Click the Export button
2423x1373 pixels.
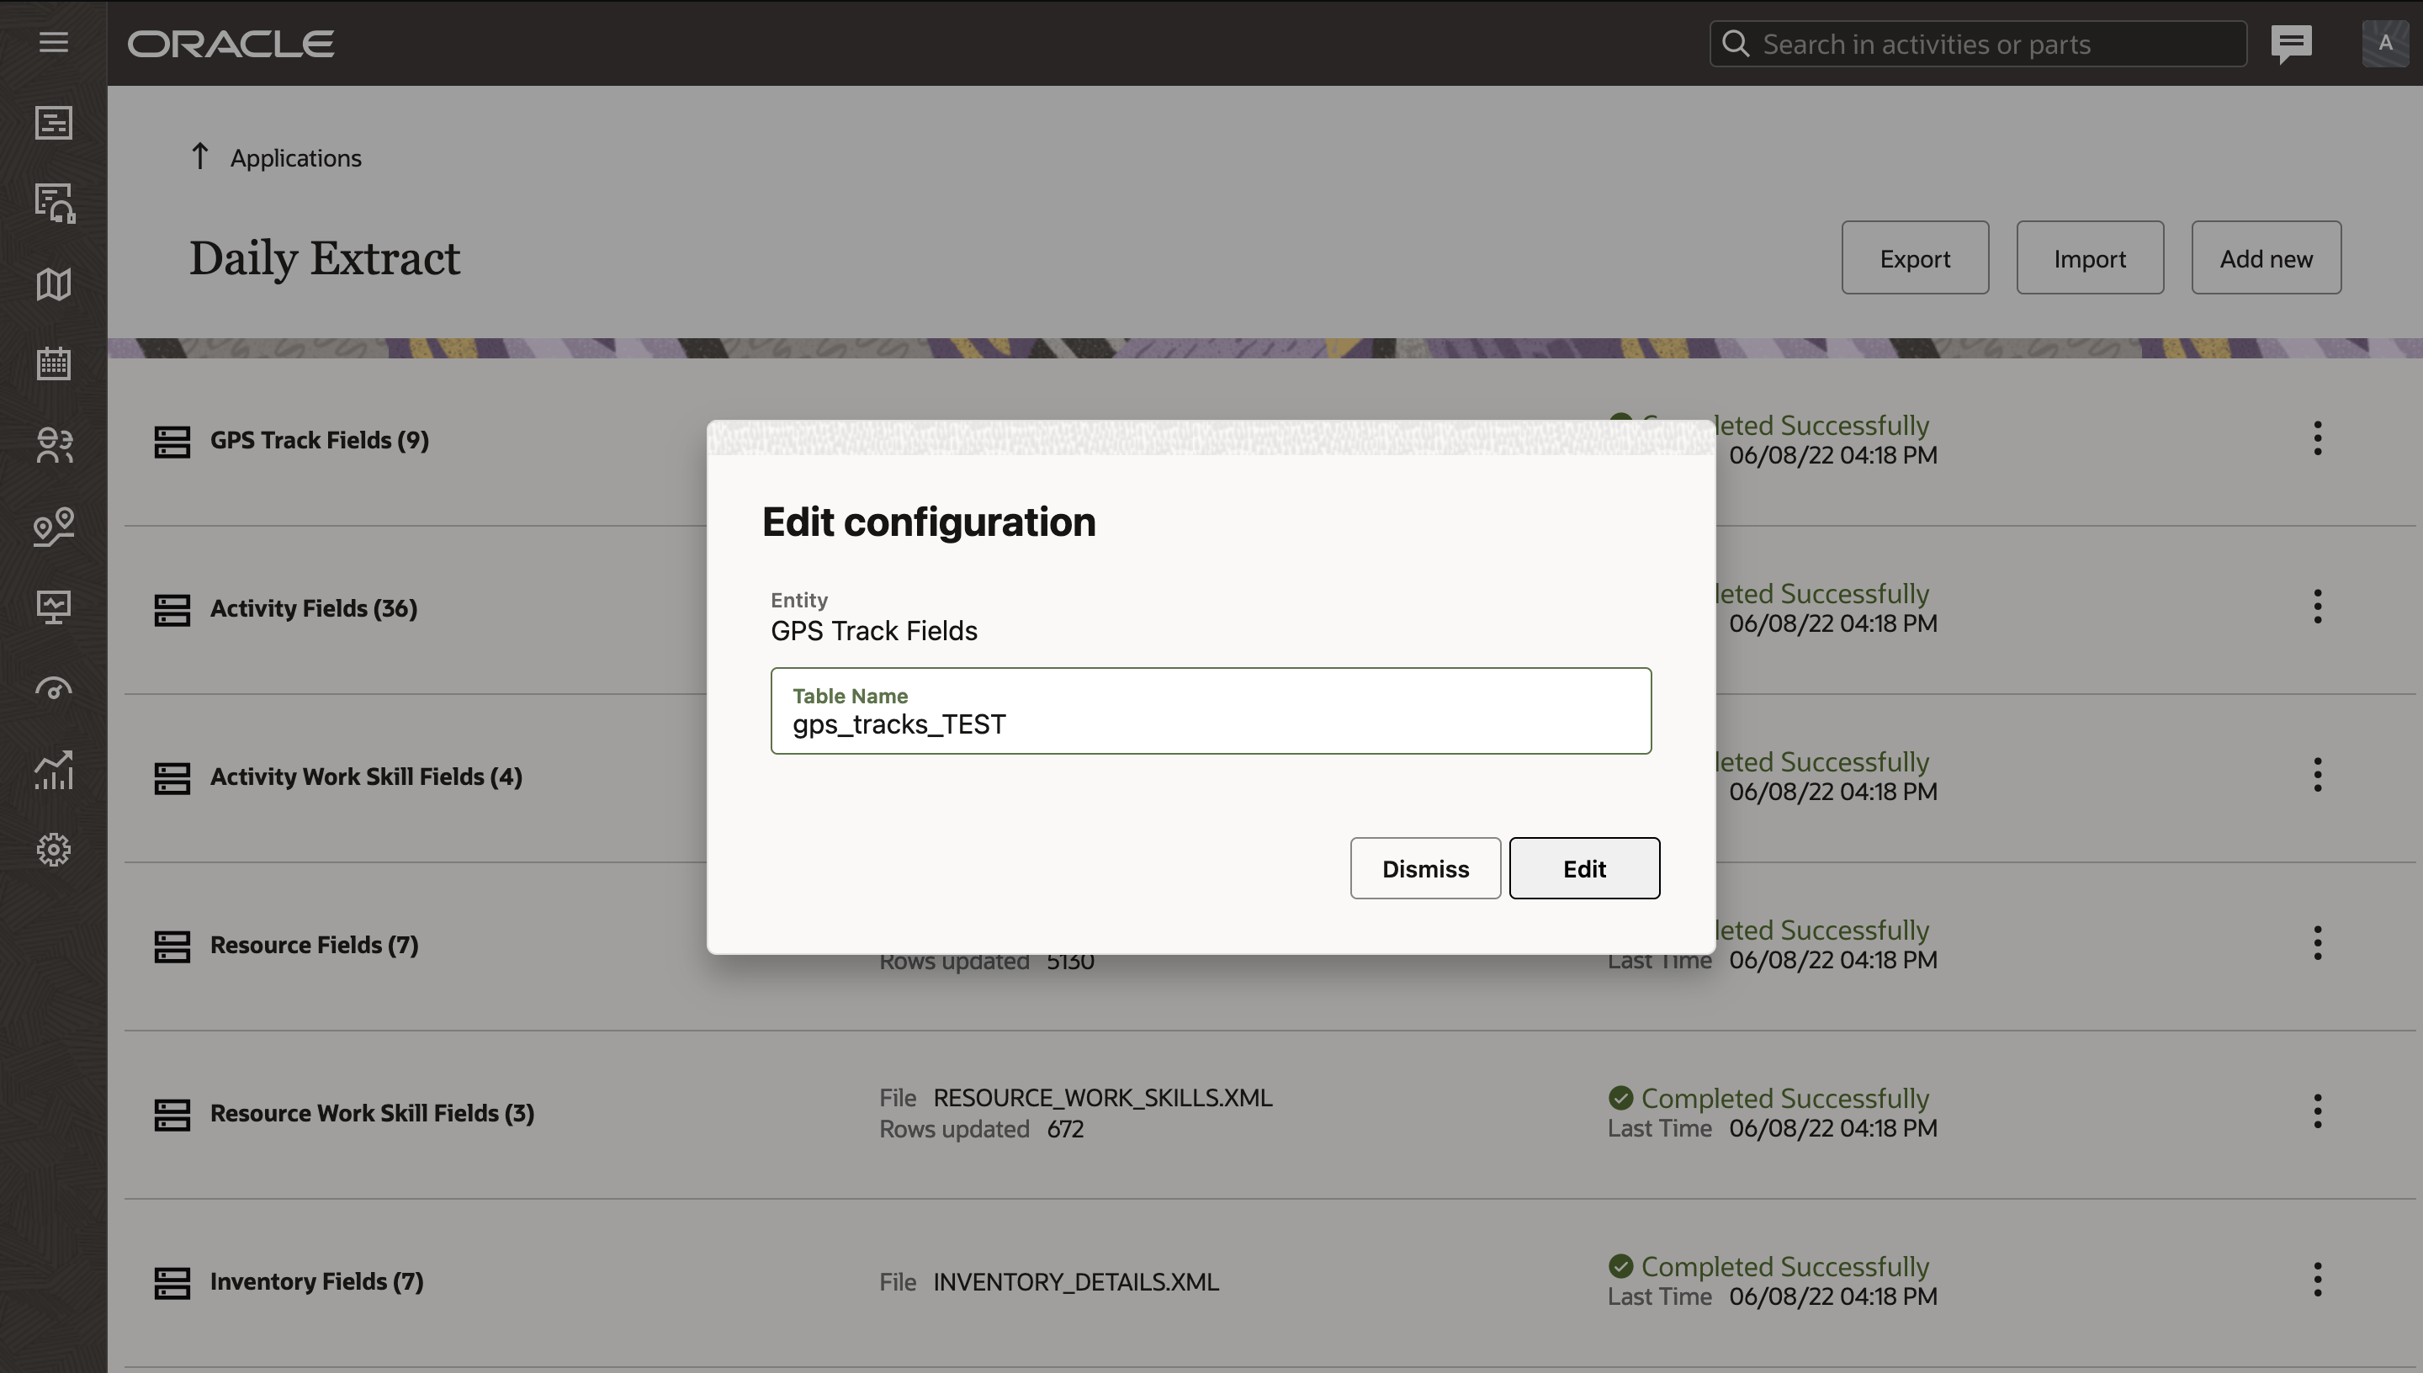(1915, 258)
